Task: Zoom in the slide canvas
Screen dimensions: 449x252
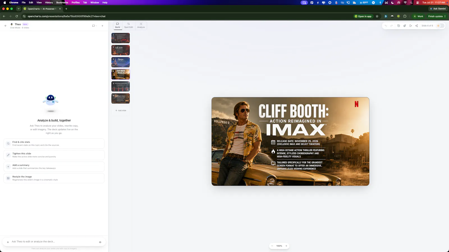Action: 286,246
